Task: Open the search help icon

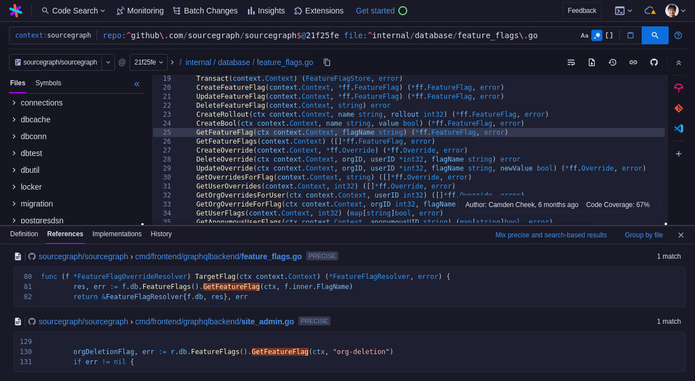Action: (678, 35)
